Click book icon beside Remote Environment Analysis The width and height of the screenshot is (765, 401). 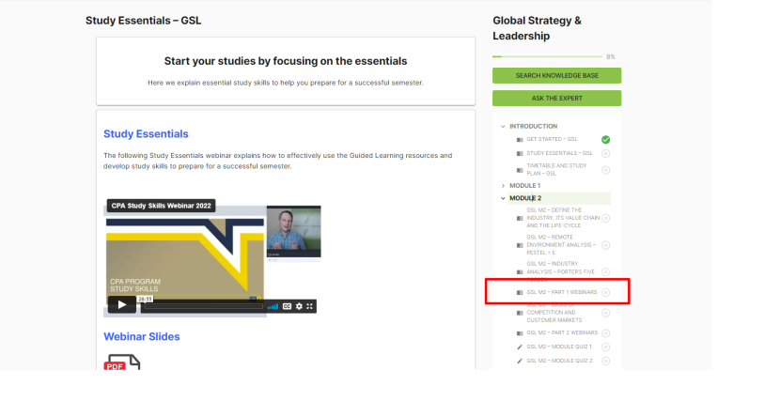pyautogui.click(x=520, y=245)
